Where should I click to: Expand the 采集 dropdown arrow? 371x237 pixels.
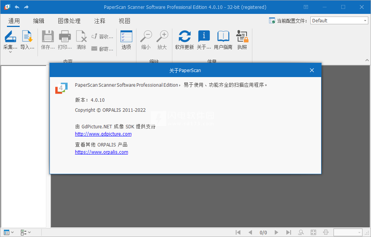pos(10,52)
